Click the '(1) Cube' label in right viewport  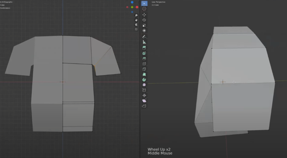tap(155, 5)
